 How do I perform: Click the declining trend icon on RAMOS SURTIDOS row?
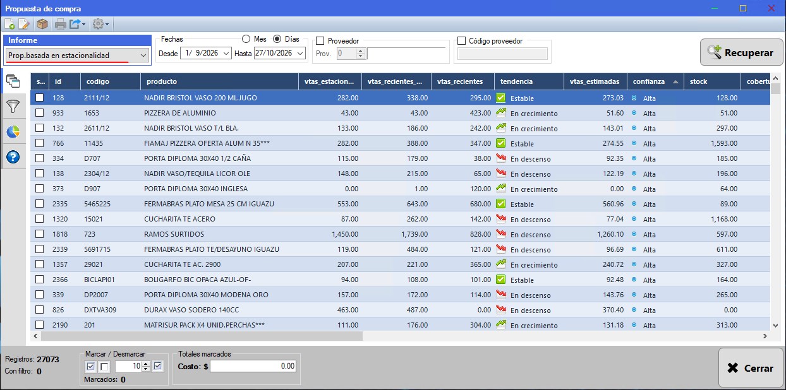click(x=501, y=234)
